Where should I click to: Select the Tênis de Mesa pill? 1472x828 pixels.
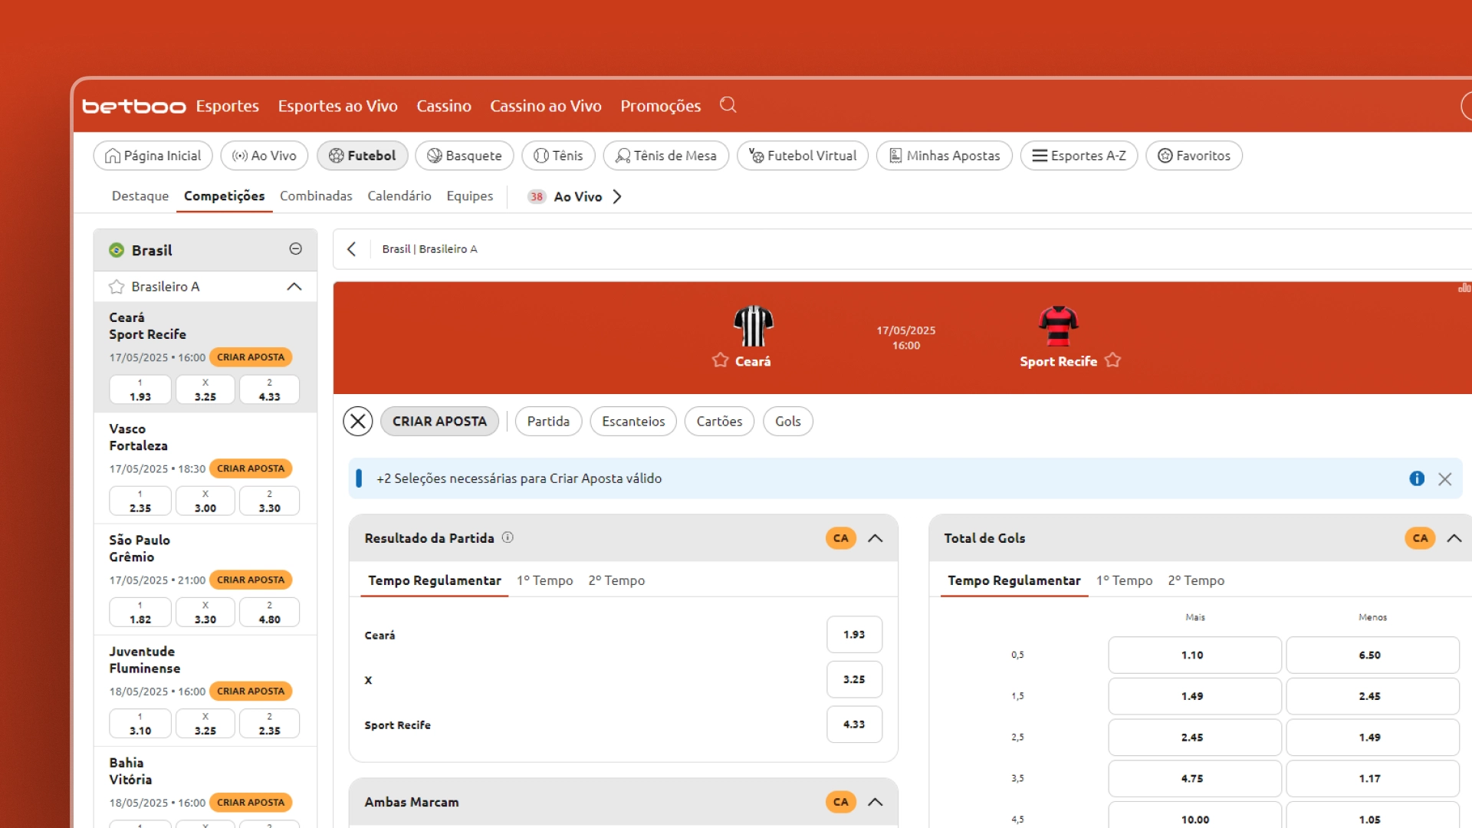[666, 156]
